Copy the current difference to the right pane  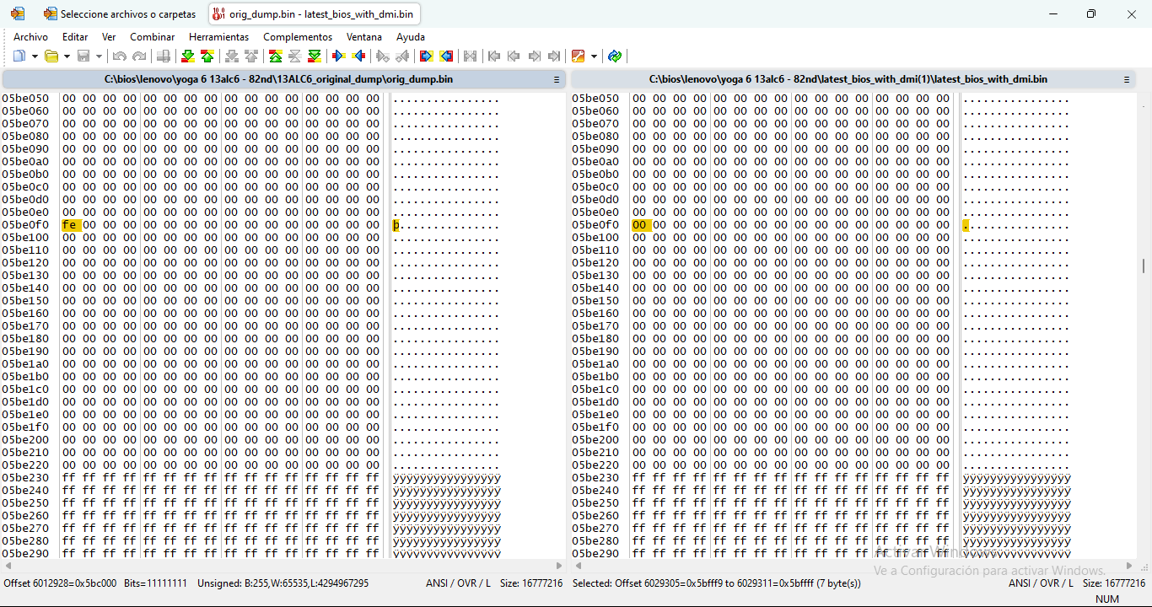(338, 56)
